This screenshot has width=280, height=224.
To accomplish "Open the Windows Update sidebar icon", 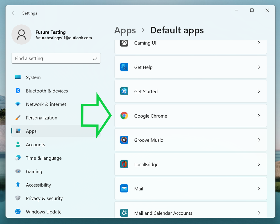I will coord(18,212).
